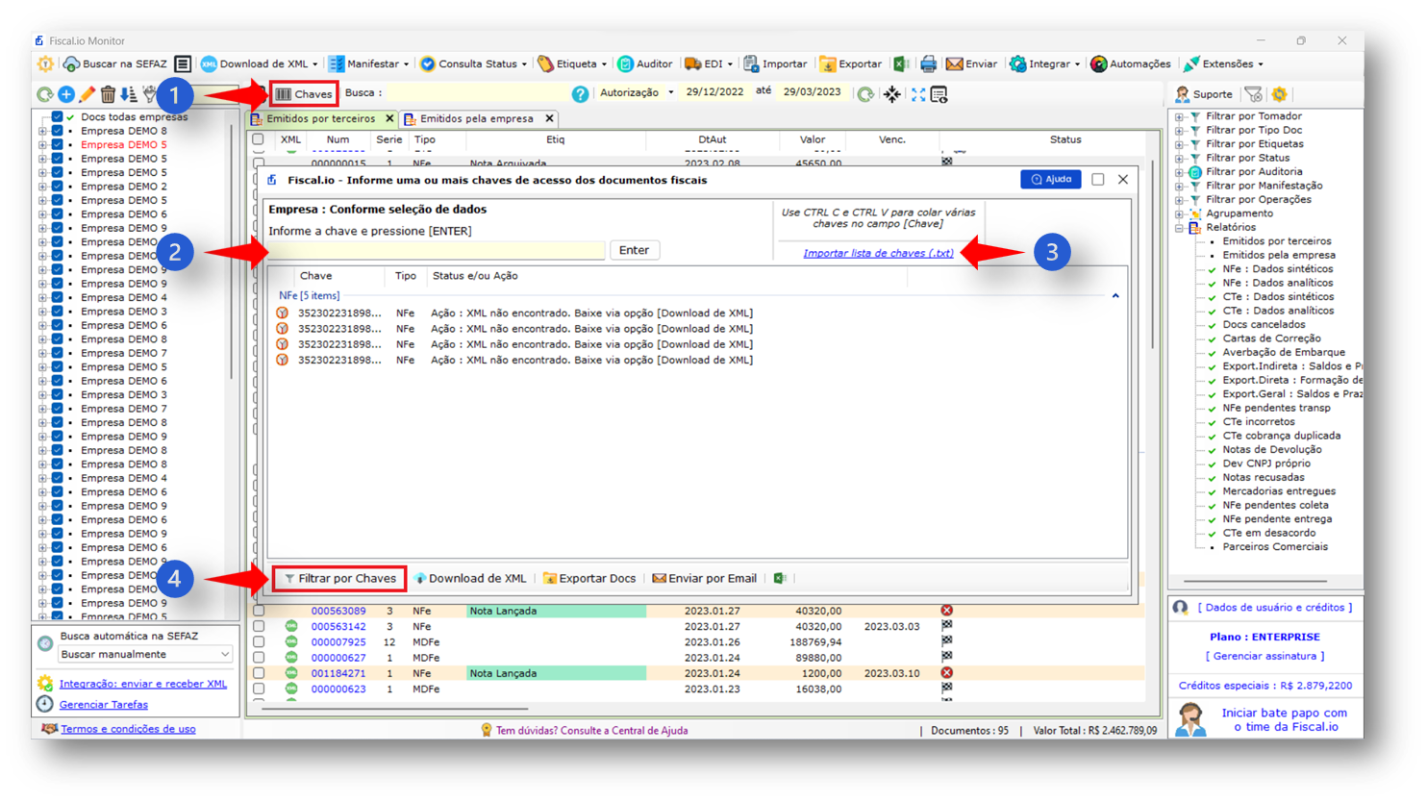Click the refresh icon next to date range
Viewport: 1427px width, 802px height.
pyautogui.click(x=865, y=94)
